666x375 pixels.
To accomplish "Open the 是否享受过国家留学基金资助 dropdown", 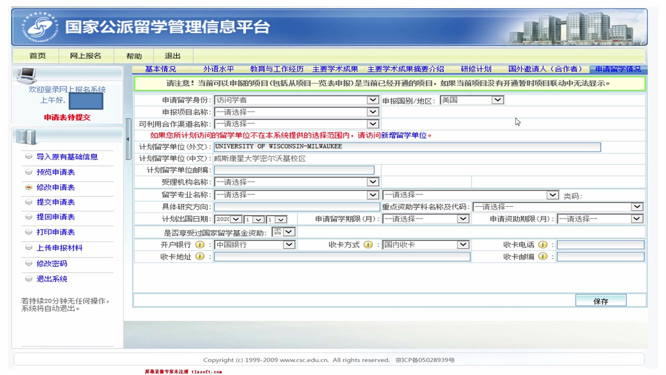I will [x=284, y=232].
